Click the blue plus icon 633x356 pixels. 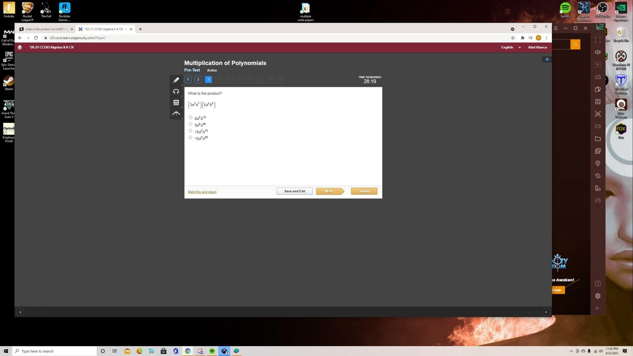point(546,59)
